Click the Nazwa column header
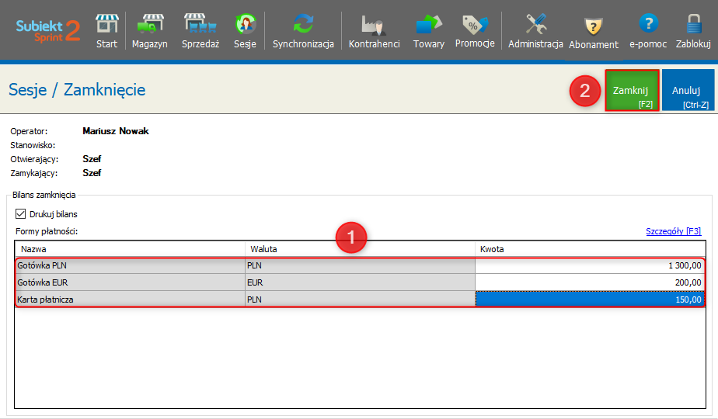This screenshot has height=419, width=718. click(129, 249)
